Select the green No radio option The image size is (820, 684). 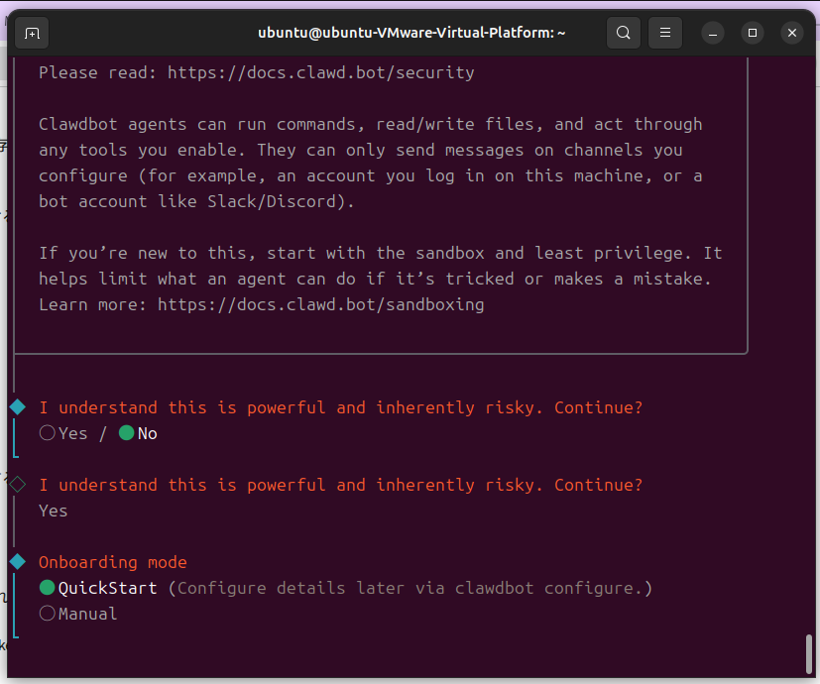click(127, 433)
